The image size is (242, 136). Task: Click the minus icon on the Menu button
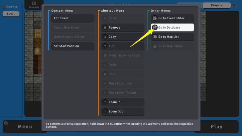click(5, 123)
